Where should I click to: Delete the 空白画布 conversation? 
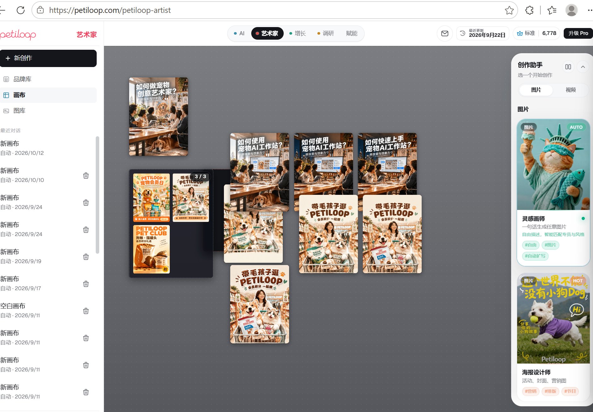pos(86,311)
